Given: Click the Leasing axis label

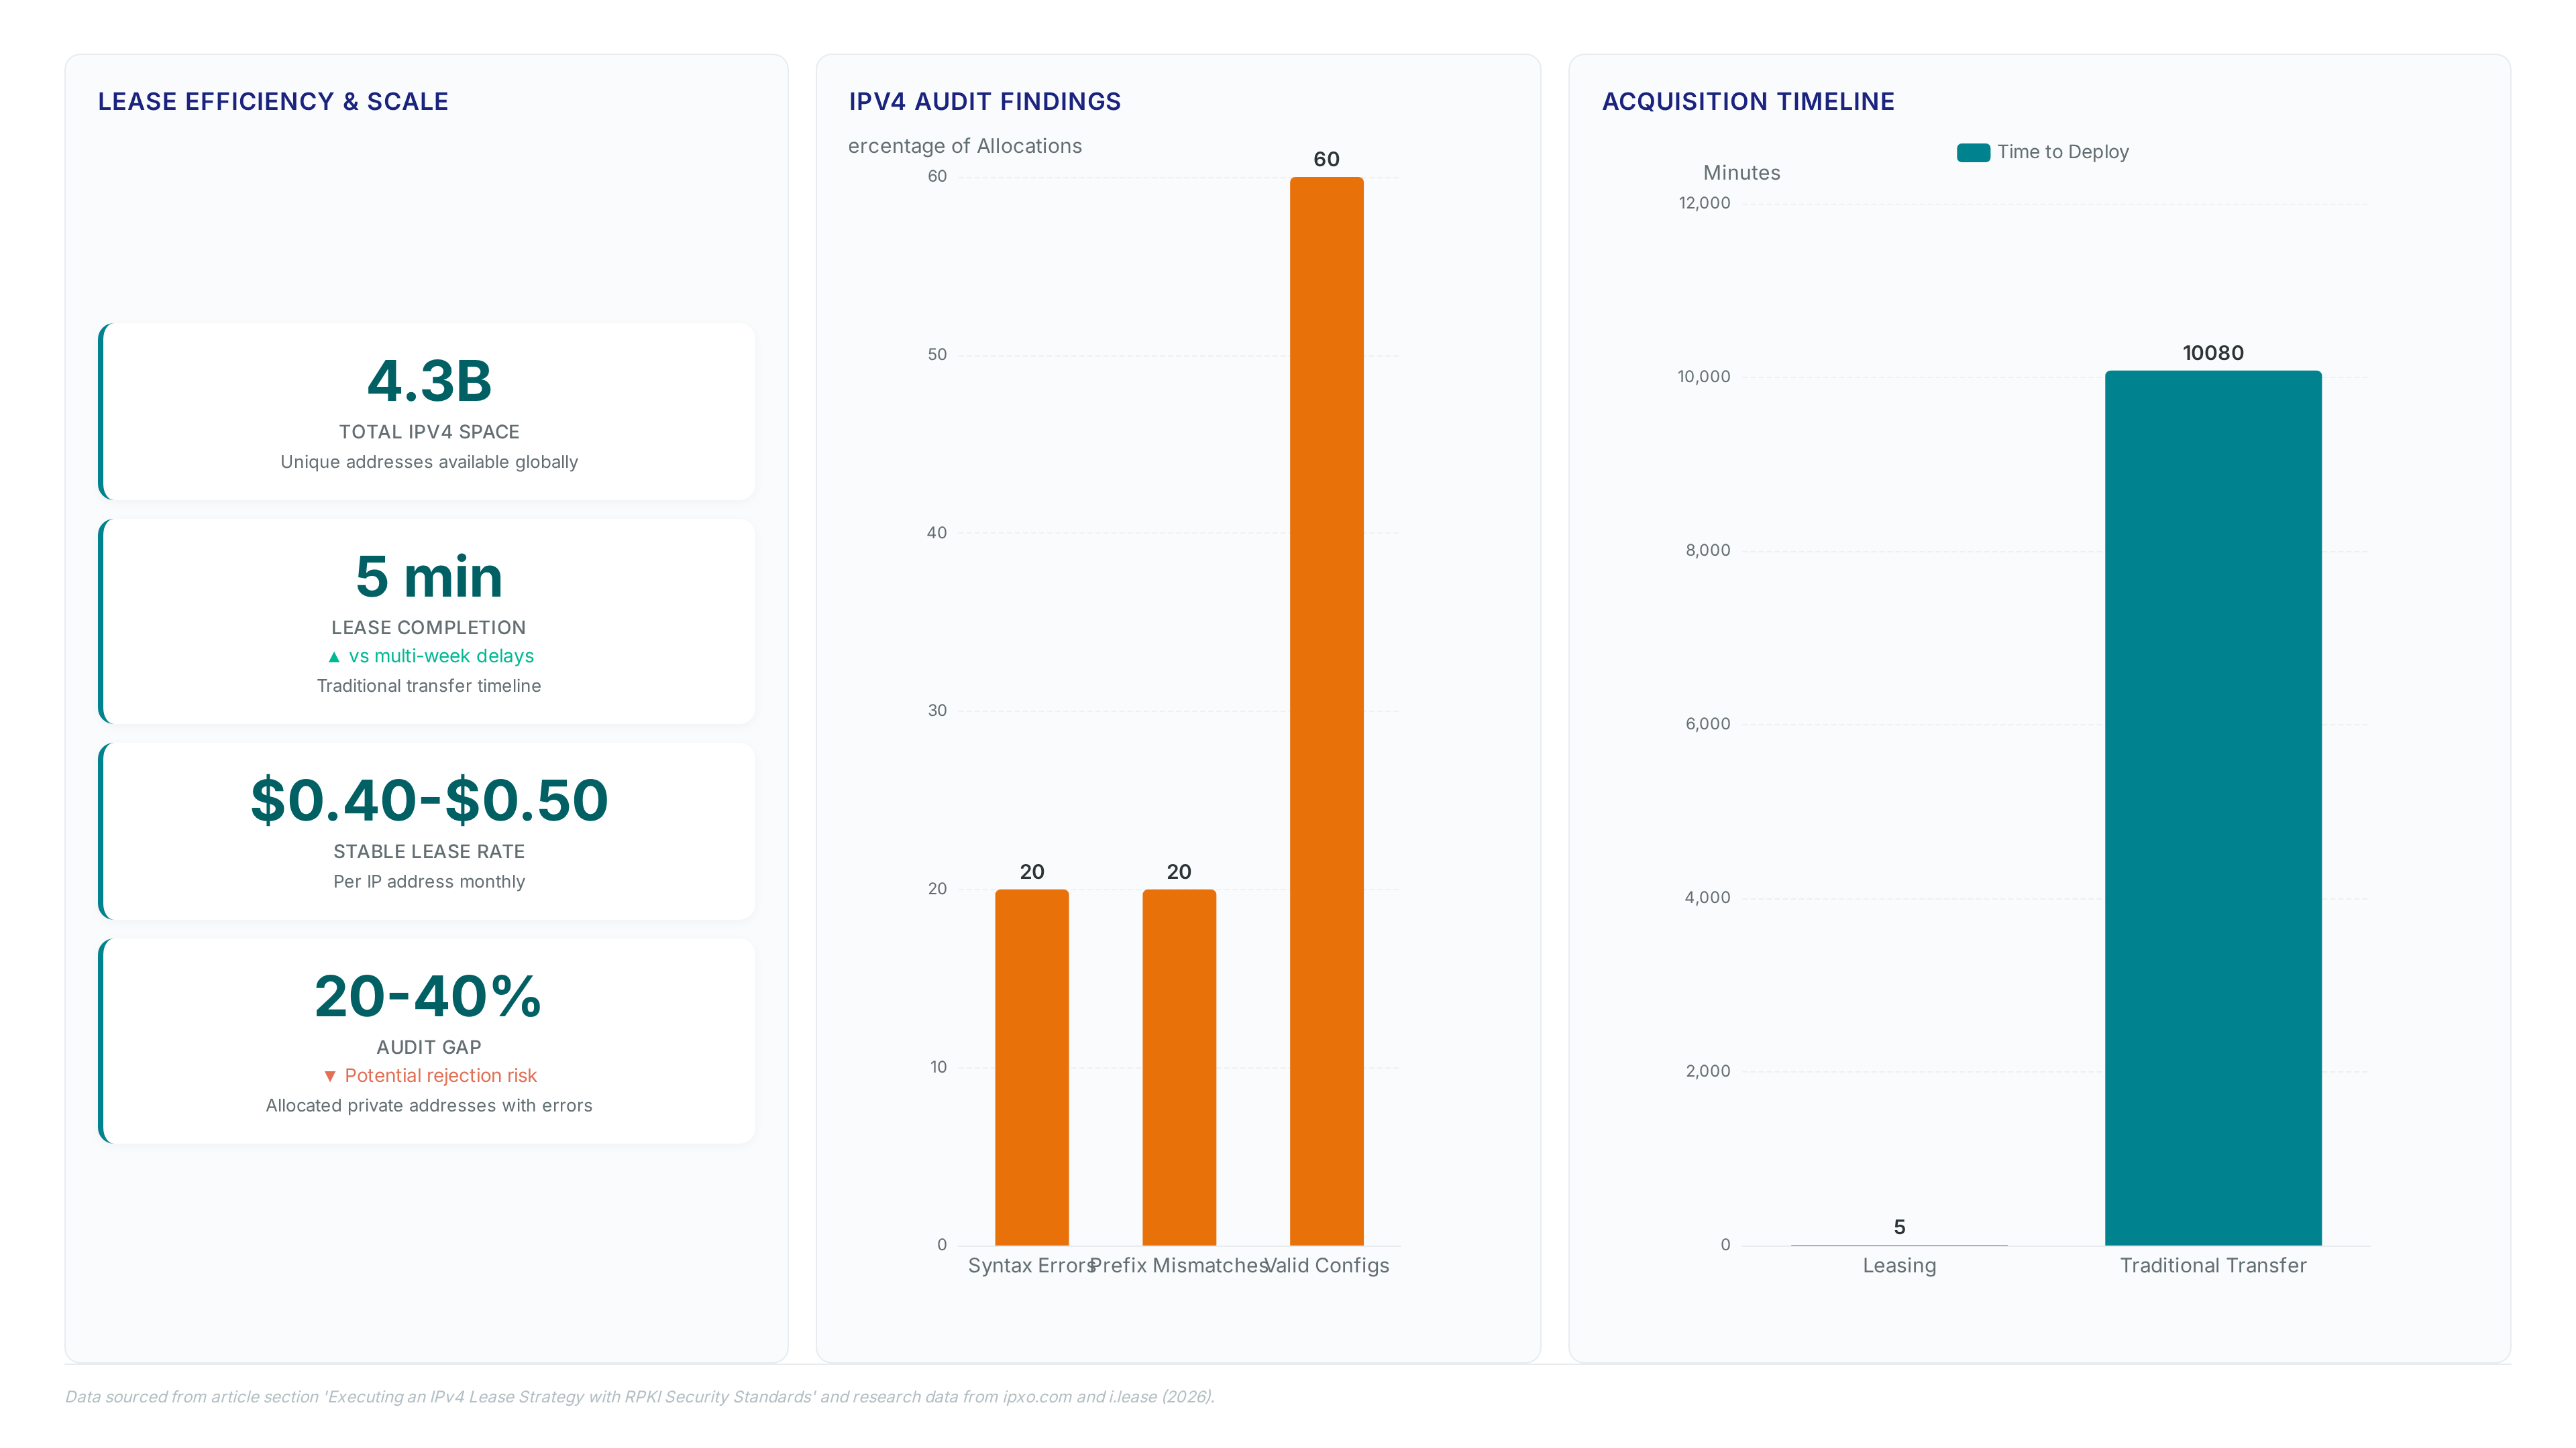Looking at the screenshot, I should (x=1899, y=1266).
